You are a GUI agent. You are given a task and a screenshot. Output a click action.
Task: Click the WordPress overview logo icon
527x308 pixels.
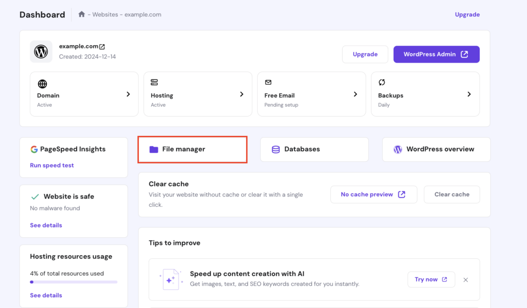(397, 149)
